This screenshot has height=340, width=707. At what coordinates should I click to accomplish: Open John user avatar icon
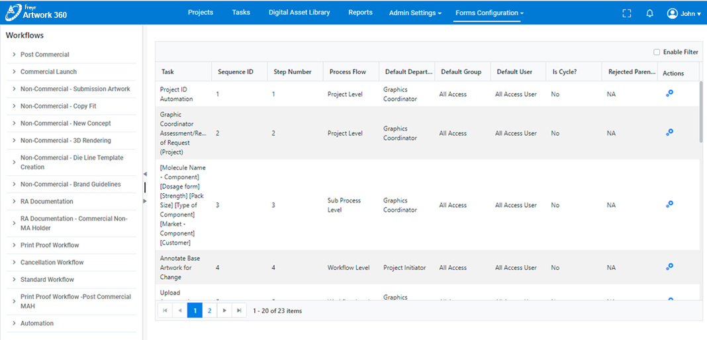[673, 13]
